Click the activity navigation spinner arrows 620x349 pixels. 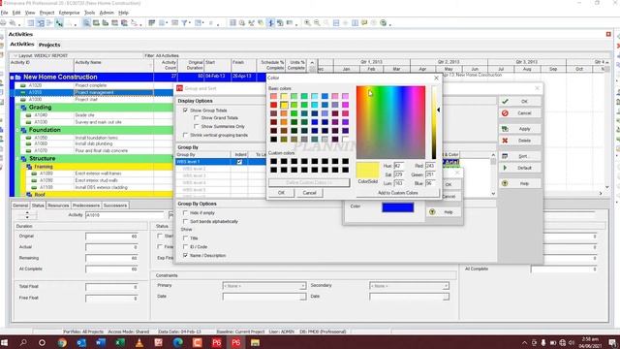pyautogui.click(x=27, y=215)
